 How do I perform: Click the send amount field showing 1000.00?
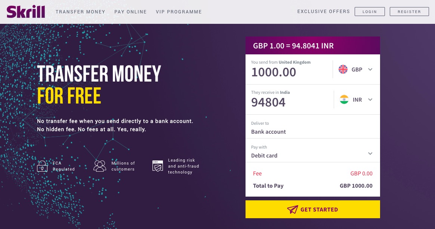pos(284,72)
